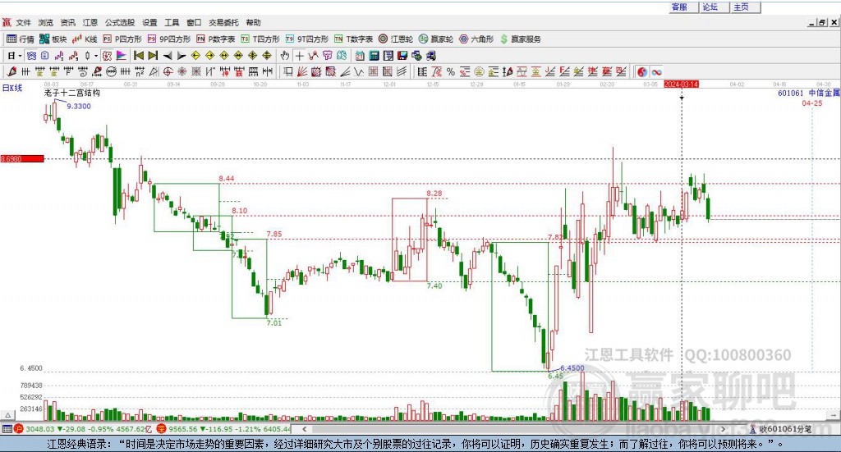The height and width of the screenshot is (452, 841).
Task: Click the 601061 stock code
Action: 791,94
